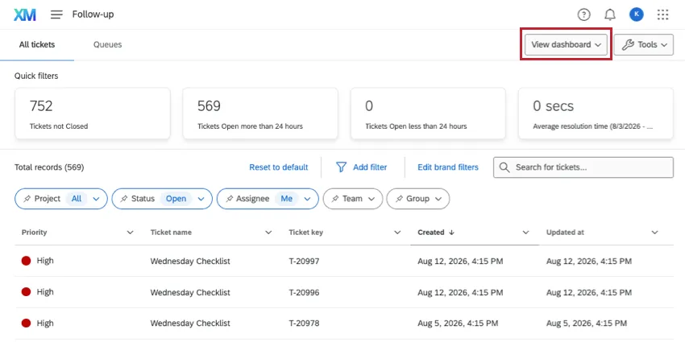The height and width of the screenshot is (342, 685).
Task: Click the red High priority dot for T-20996
Action: pyautogui.click(x=27, y=292)
